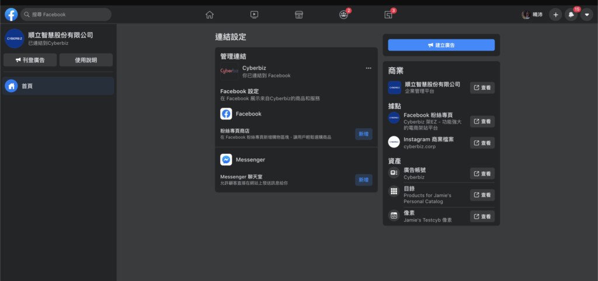Click the Messenger icon
598x281 pixels.
click(226, 160)
